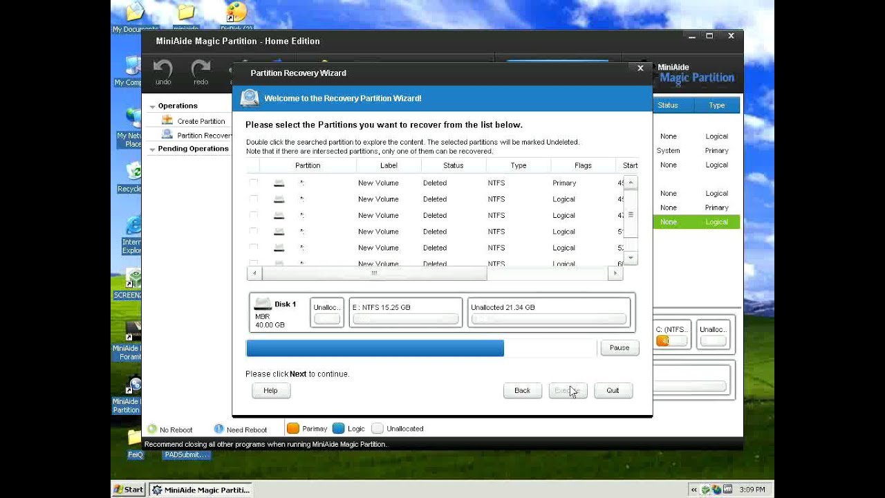Screen dimensions: 885x498
Task: Tick checkbox of the Primary flagged partition row
Action: tap(254, 183)
